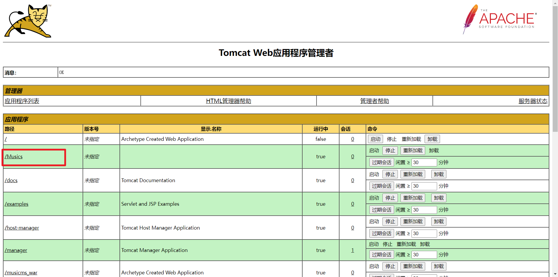
Task: Undeploy /examples with the 卸载 button
Action: (x=439, y=198)
